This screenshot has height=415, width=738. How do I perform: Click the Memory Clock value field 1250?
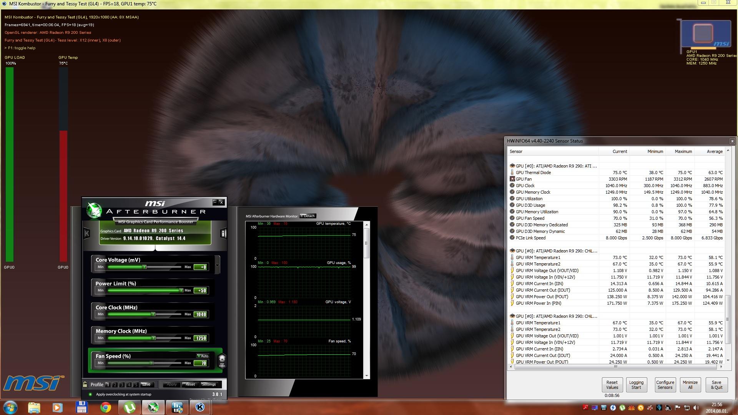tap(201, 338)
